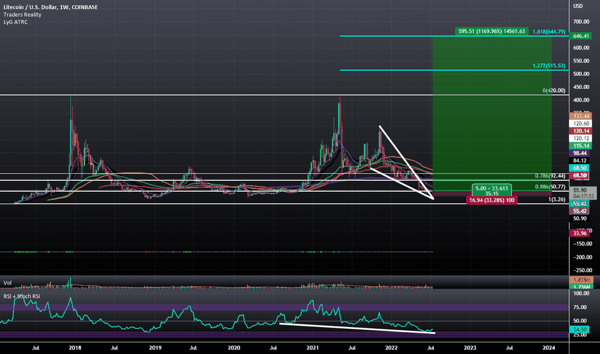Click the 115.14 green price tag

[581, 146]
